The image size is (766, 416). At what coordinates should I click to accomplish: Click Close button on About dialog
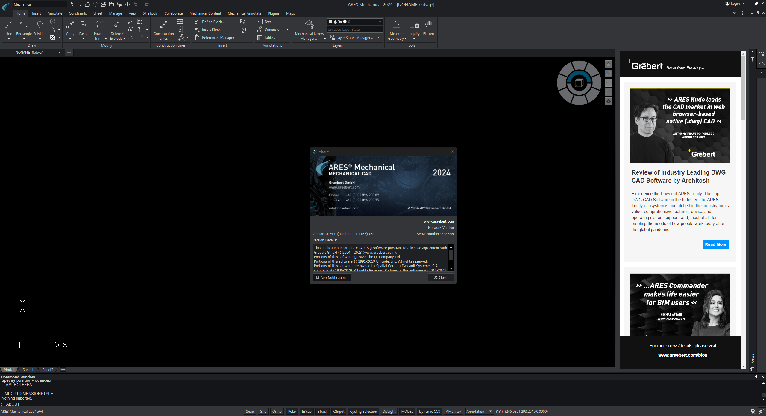(440, 277)
